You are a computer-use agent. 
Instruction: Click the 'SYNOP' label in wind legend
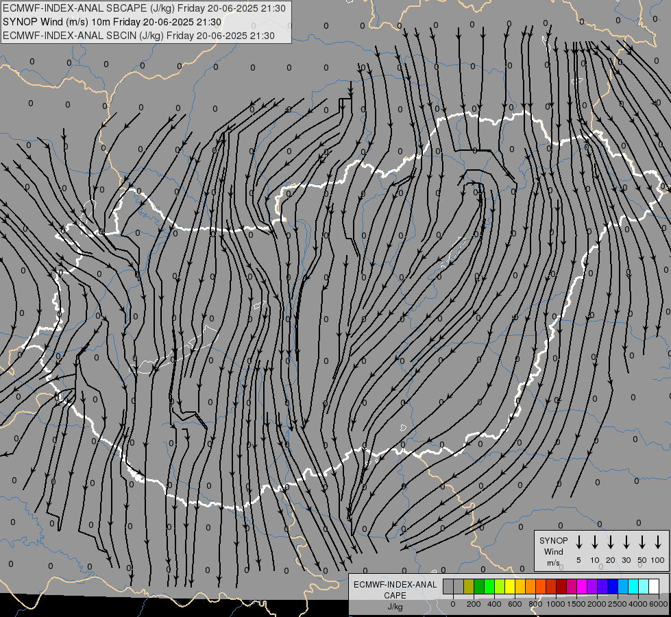click(553, 541)
